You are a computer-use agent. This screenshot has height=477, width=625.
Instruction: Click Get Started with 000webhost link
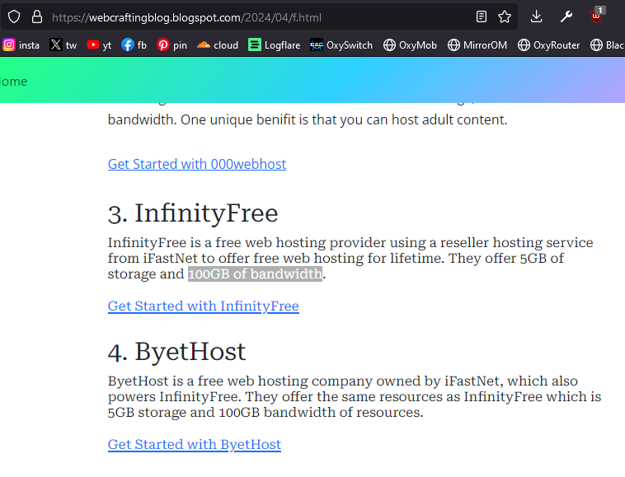coord(197,164)
